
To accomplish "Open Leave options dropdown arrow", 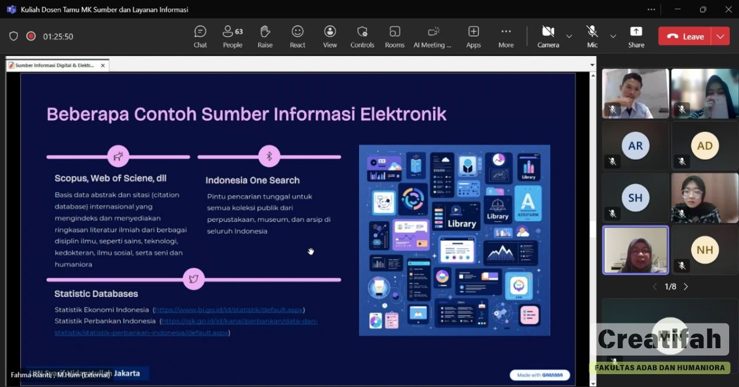I will [x=720, y=36].
